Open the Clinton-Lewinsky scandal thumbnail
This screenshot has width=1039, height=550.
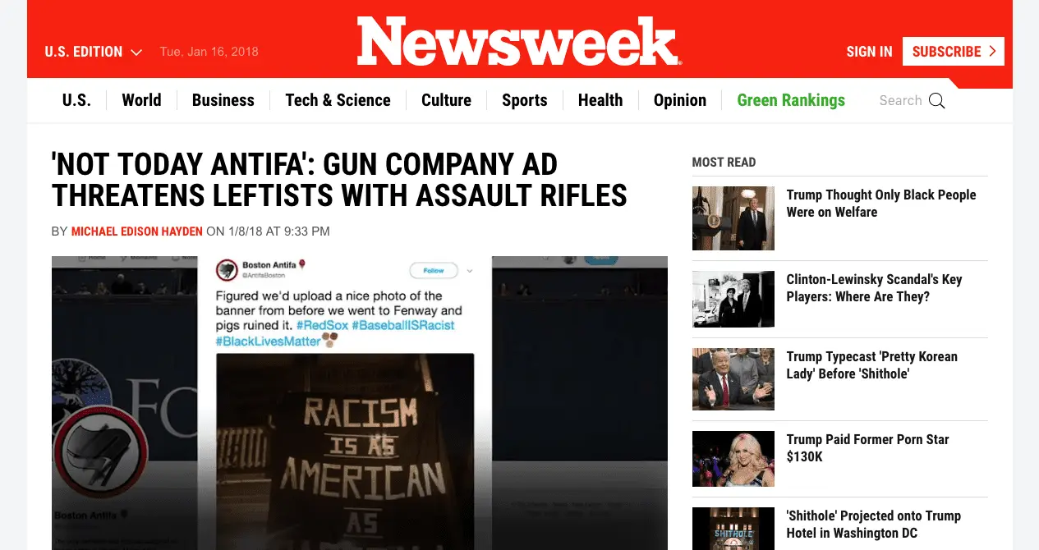point(733,299)
